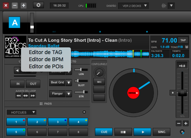The height and width of the screenshot is (138, 191).
Task: Open Editor de TAG from context menu
Action: tap(46, 52)
